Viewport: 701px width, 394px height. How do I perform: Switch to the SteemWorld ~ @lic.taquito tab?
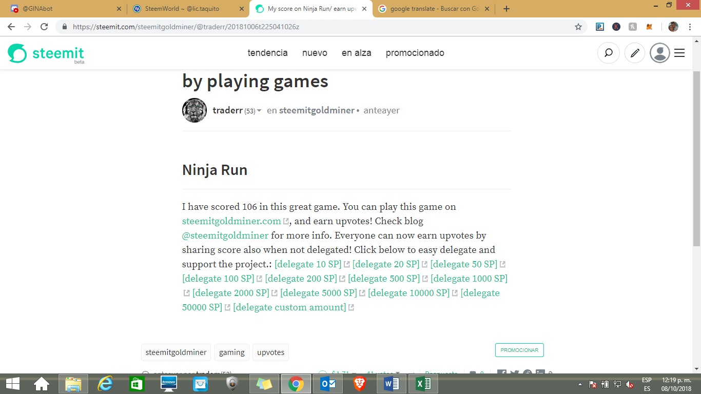189,9
